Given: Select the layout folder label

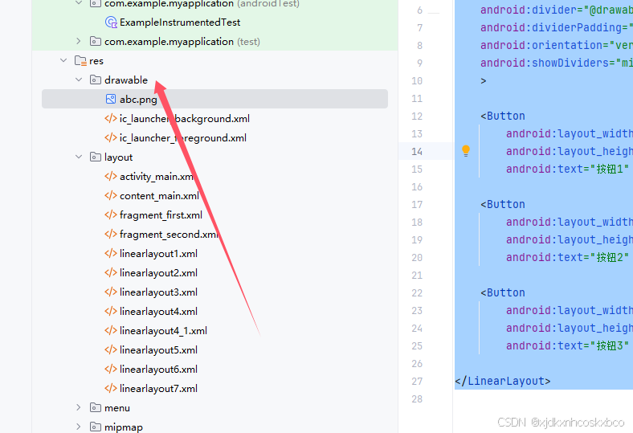Looking at the screenshot, I should pyautogui.click(x=118, y=157).
